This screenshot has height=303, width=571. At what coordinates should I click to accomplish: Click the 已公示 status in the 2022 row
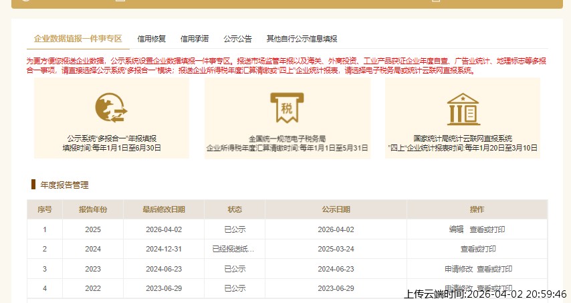235,288
